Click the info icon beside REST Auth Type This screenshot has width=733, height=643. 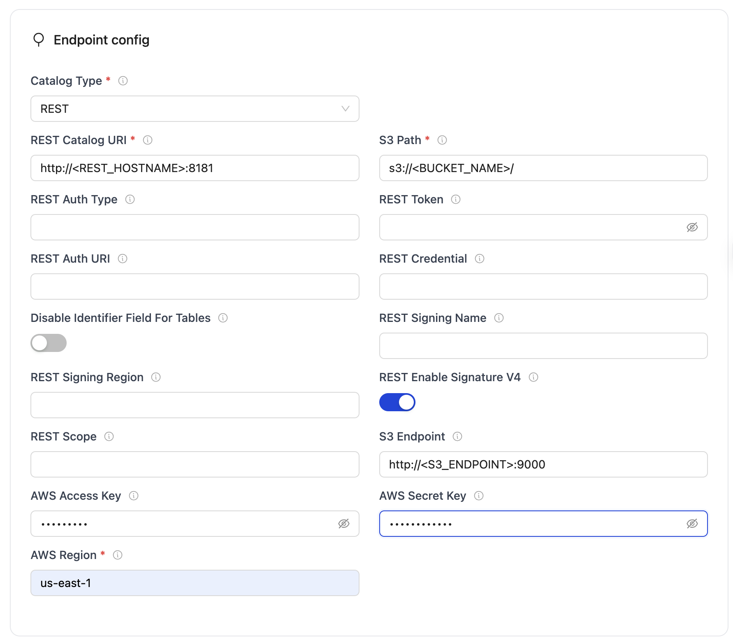click(x=130, y=199)
